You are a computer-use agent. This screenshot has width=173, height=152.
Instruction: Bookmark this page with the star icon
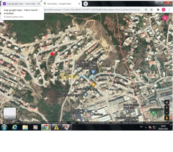tap(151, 10)
